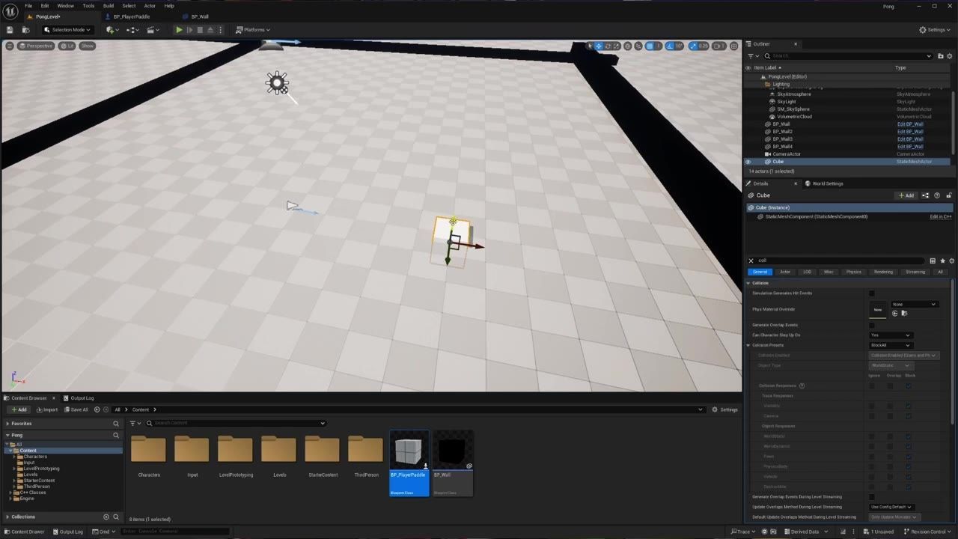Viewport: 958px width, 539px height.
Task: Open the Build menu
Action: tap(109, 6)
